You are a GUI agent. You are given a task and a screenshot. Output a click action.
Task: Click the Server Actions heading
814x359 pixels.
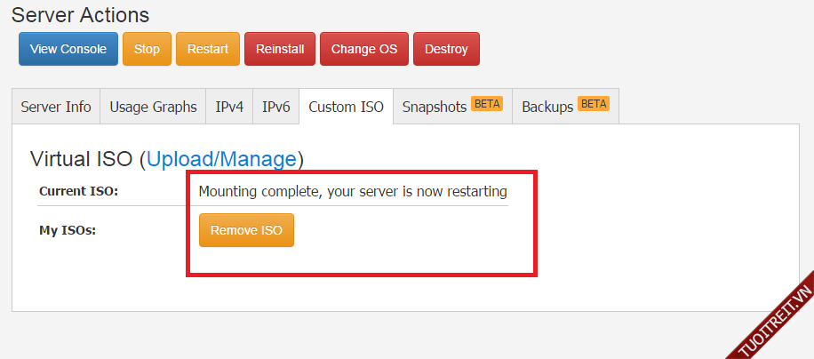80,15
